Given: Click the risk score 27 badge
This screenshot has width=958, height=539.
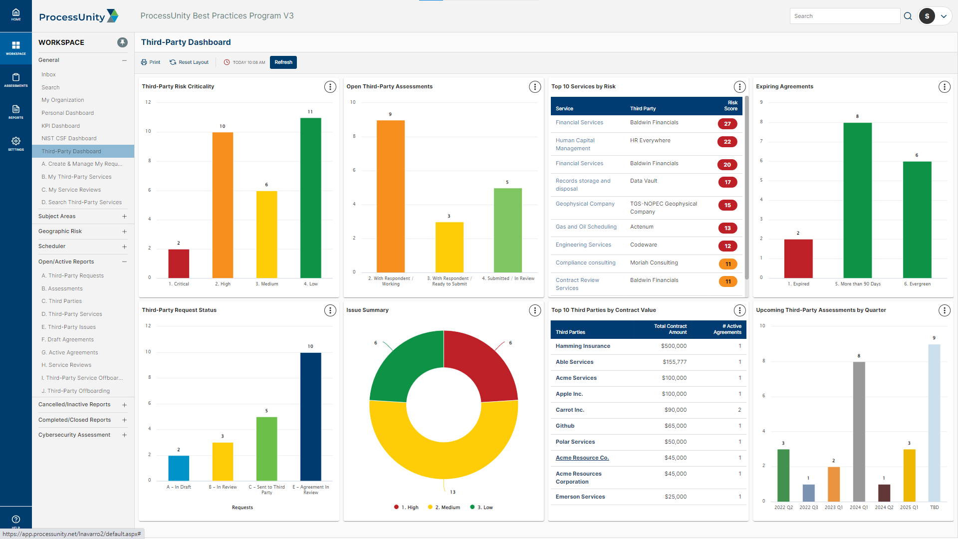Looking at the screenshot, I should pos(727,124).
